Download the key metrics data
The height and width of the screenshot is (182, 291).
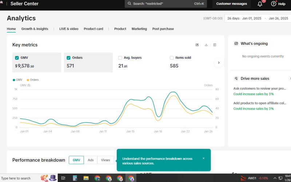click(206, 45)
